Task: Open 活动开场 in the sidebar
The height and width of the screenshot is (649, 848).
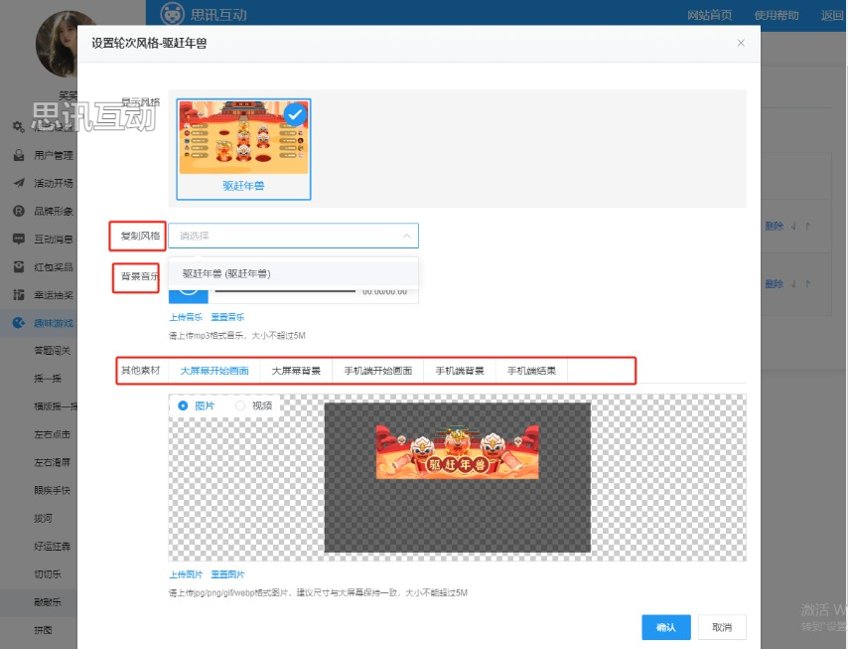Action: pos(53,183)
